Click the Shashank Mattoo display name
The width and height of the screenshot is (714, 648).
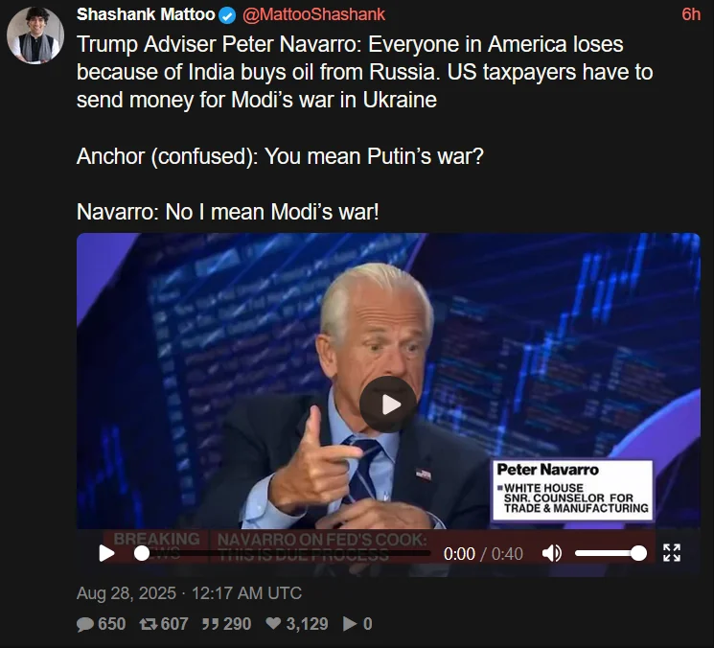tap(146, 14)
